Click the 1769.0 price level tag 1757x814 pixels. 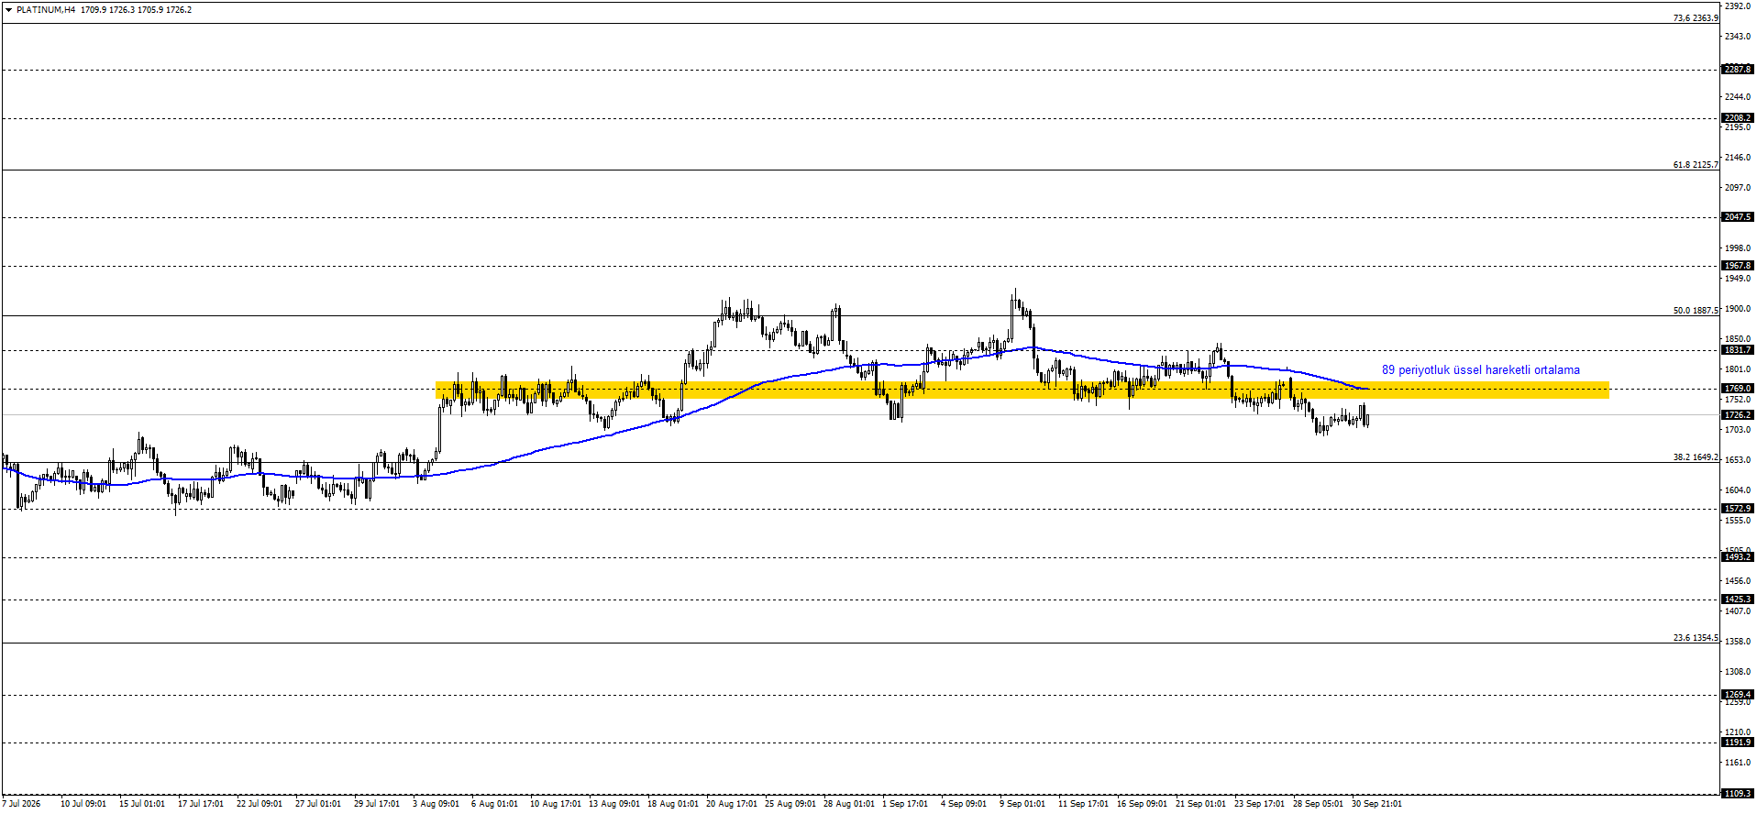tap(1738, 389)
